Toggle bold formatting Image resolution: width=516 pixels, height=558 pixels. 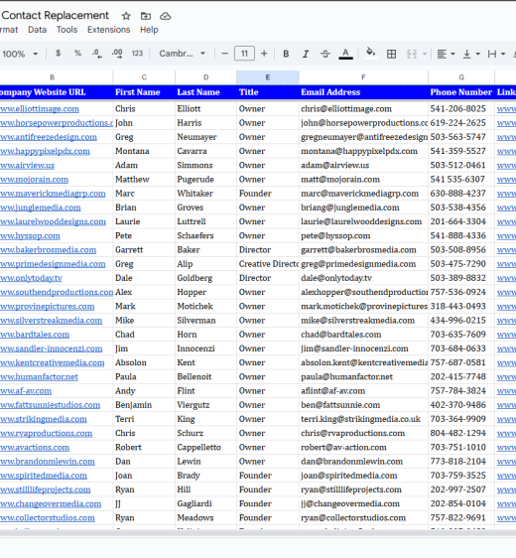(286, 54)
